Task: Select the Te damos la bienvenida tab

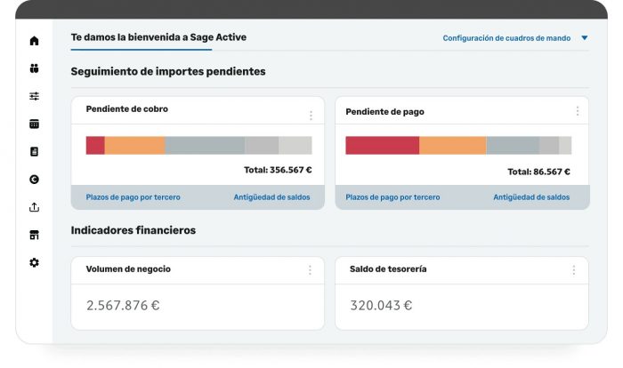Action: pyautogui.click(x=159, y=37)
